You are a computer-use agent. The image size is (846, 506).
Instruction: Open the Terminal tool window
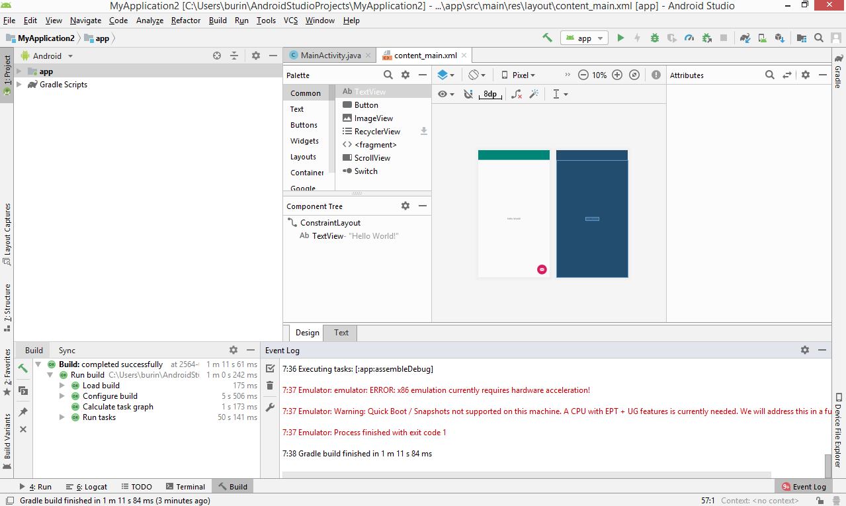pyautogui.click(x=185, y=486)
